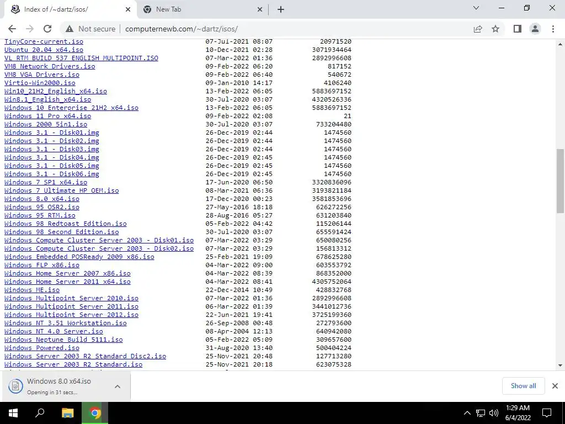Open Windows_Embedded_POSReady_2009_x86.iso
Screen dimensions: 565x424
(x=79, y=257)
